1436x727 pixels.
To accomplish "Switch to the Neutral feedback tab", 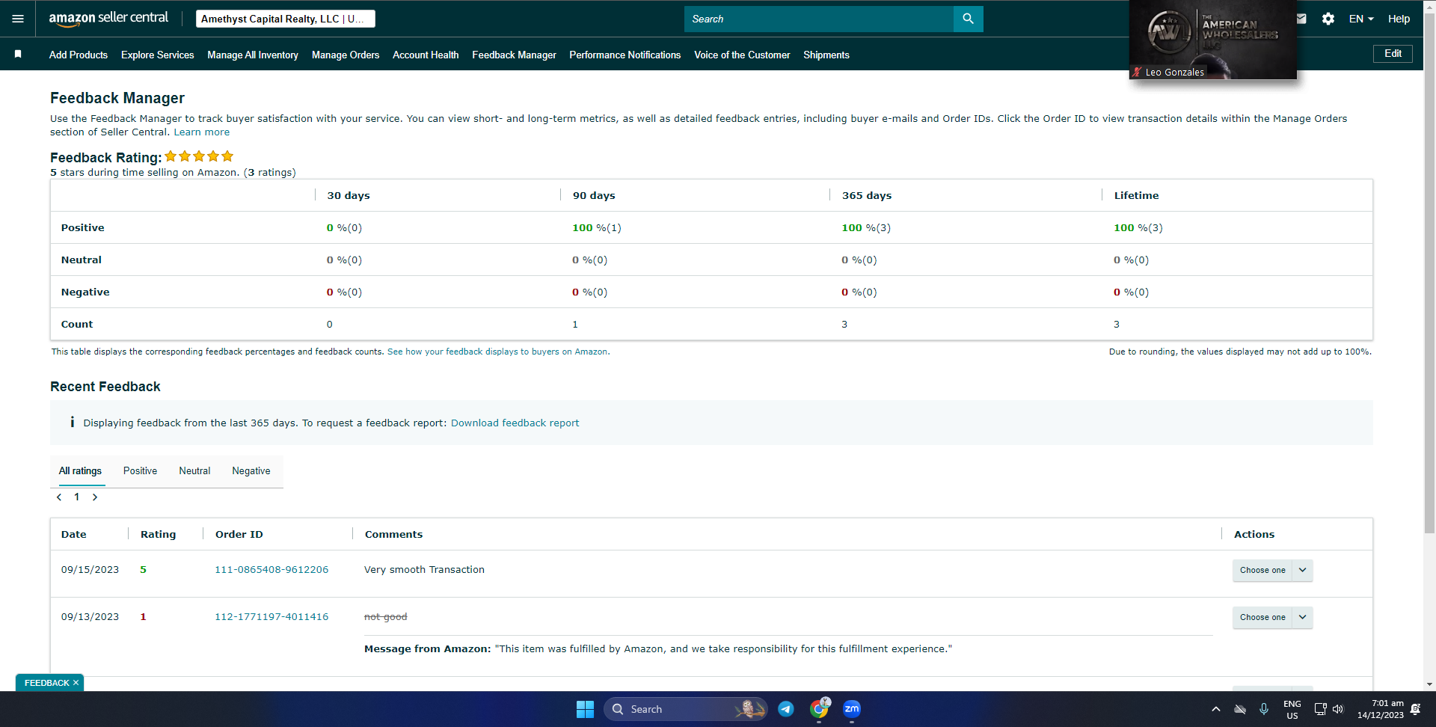I will click(194, 470).
